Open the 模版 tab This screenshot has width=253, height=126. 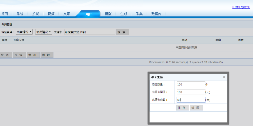point(108,14)
